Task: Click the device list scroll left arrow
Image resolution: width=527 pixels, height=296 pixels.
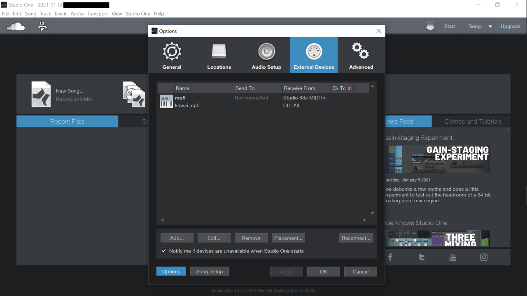Action: click(162, 220)
